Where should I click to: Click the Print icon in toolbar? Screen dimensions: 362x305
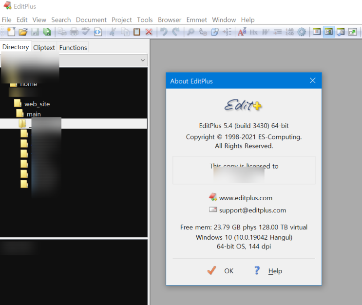74,32
